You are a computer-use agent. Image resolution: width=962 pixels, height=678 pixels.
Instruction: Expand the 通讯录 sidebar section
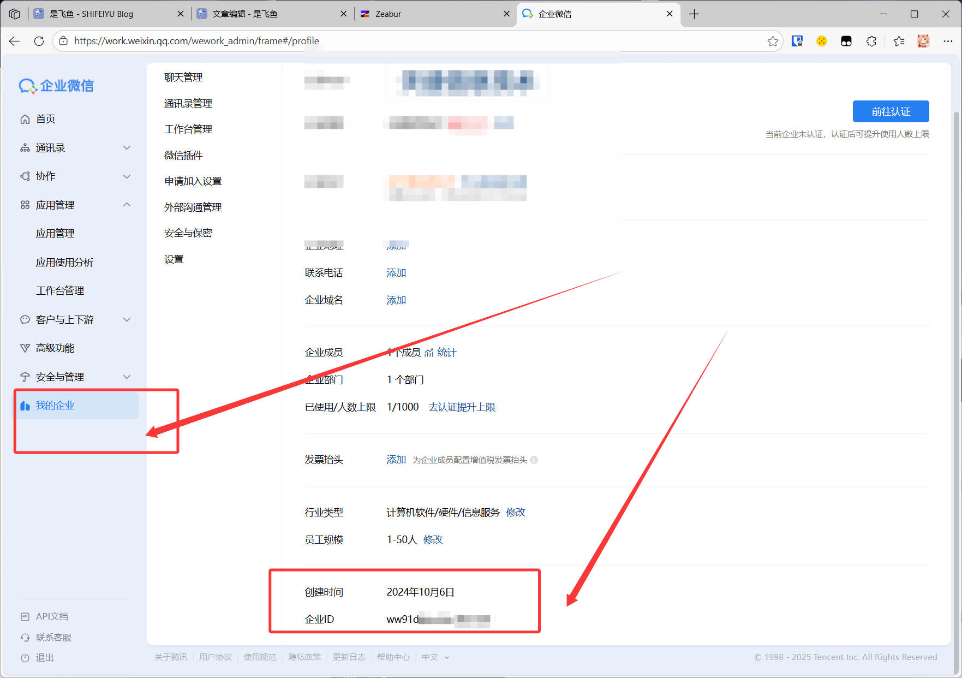click(127, 148)
